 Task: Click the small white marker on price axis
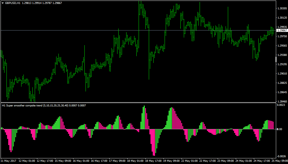click(x=276, y=59)
